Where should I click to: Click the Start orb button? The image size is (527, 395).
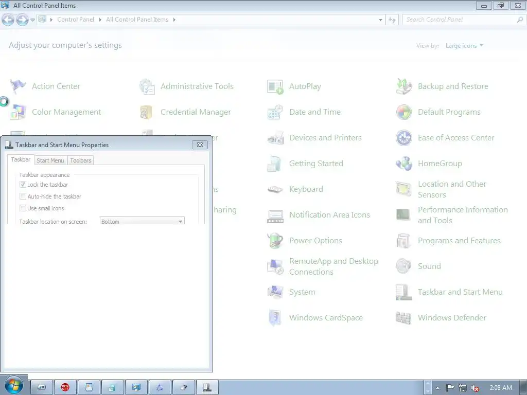(14, 385)
